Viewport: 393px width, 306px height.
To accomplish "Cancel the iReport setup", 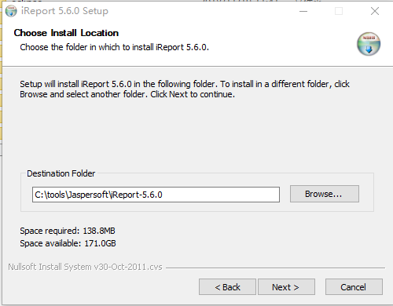I will [x=354, y=287].
